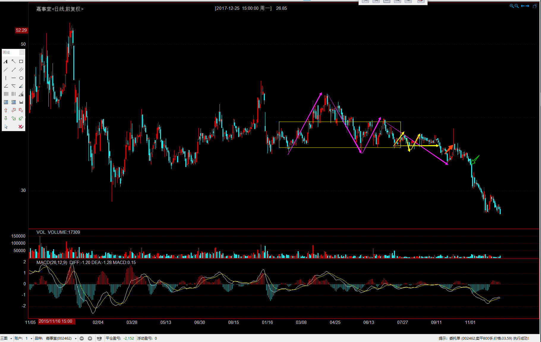
Task: Expand the 账户 account dropdown
Action: pyautogui.click(x=31, y=338)
